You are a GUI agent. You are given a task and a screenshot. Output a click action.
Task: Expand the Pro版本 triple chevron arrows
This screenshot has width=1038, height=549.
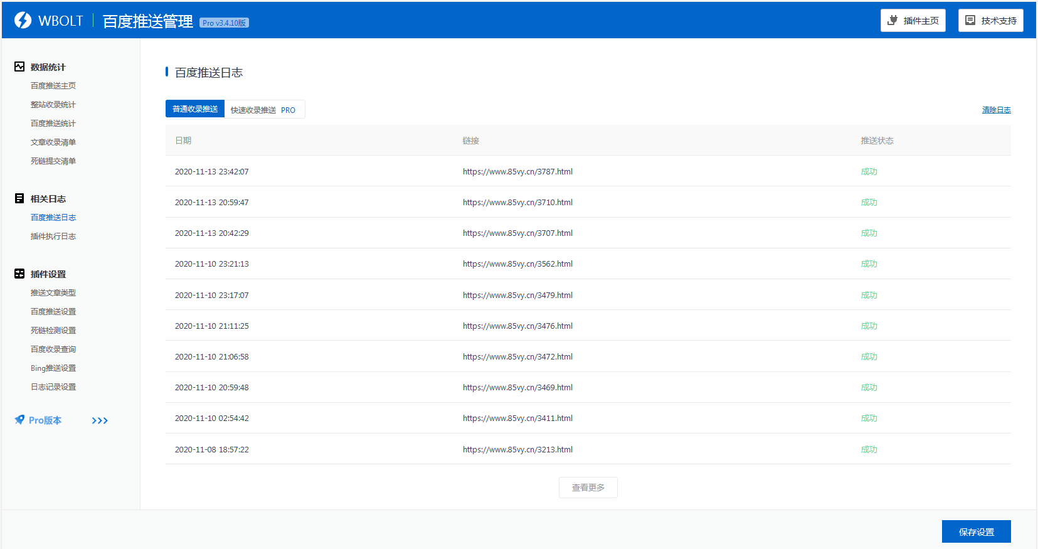point(100,420)
